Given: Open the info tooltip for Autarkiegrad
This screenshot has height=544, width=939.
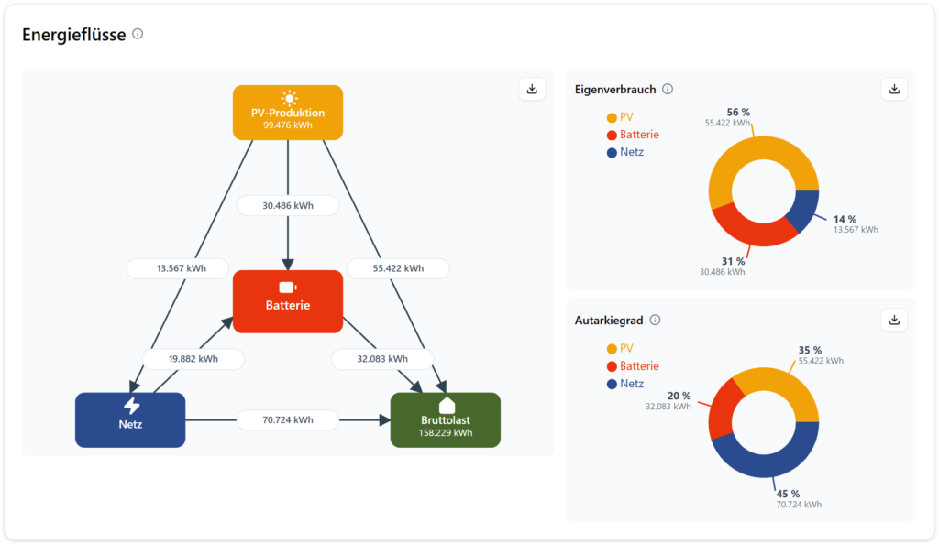Looking at the screenshot, I should click(x=655, y=321).
